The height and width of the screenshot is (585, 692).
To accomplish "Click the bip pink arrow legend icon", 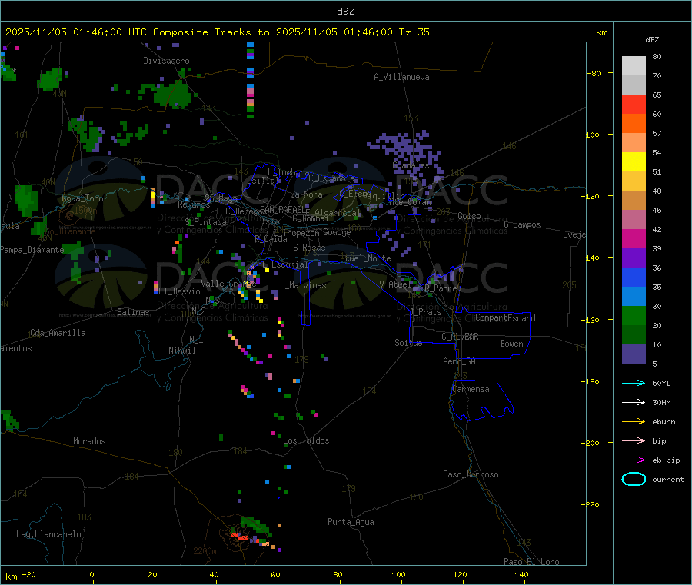I will click(x=634, y=440).
